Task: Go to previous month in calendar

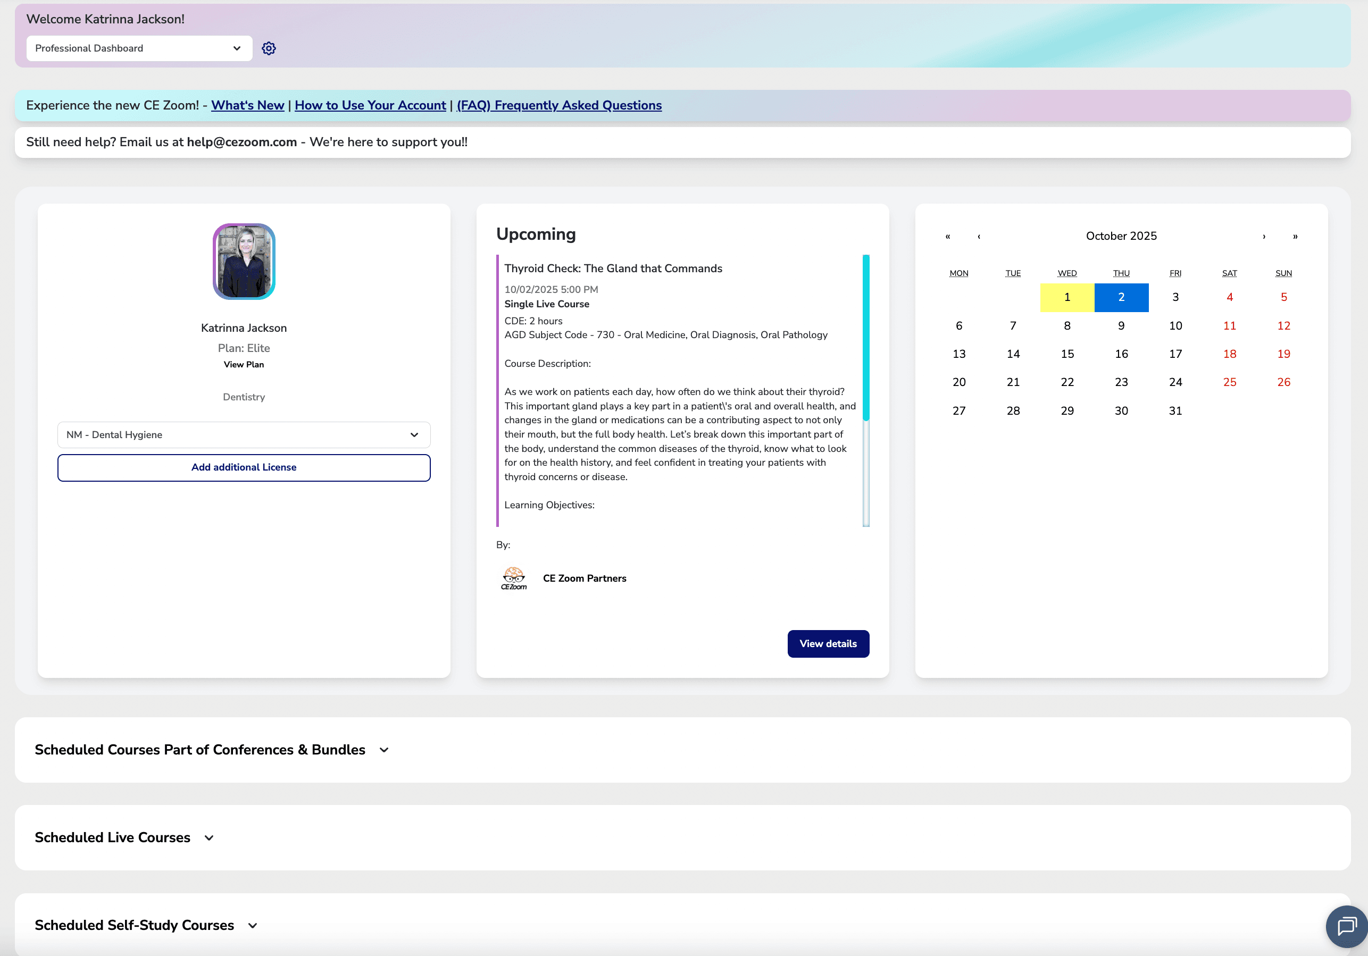Action: [979, 237]
